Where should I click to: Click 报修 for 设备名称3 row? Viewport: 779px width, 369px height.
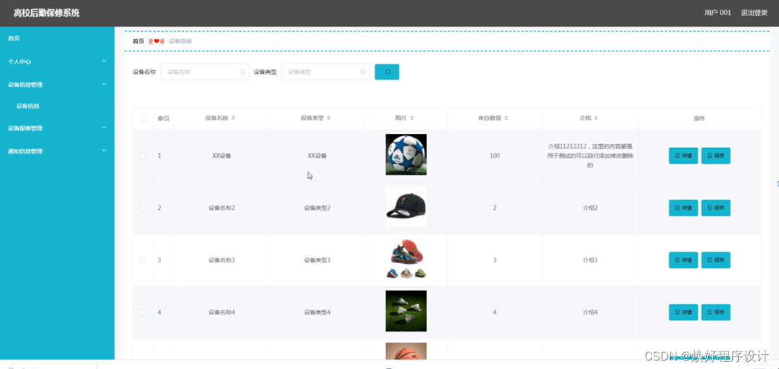click(x=716, y=260)
